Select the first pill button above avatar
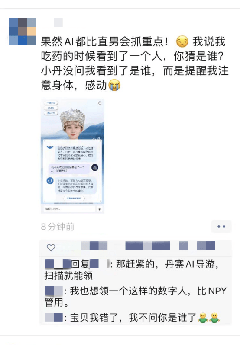240x345 pixels. pyautogui.click(x=51, y=103)
